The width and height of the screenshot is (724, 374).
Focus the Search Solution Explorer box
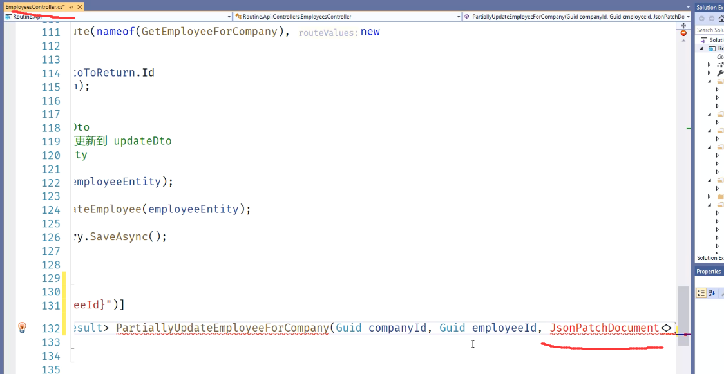tap(710, 30)
